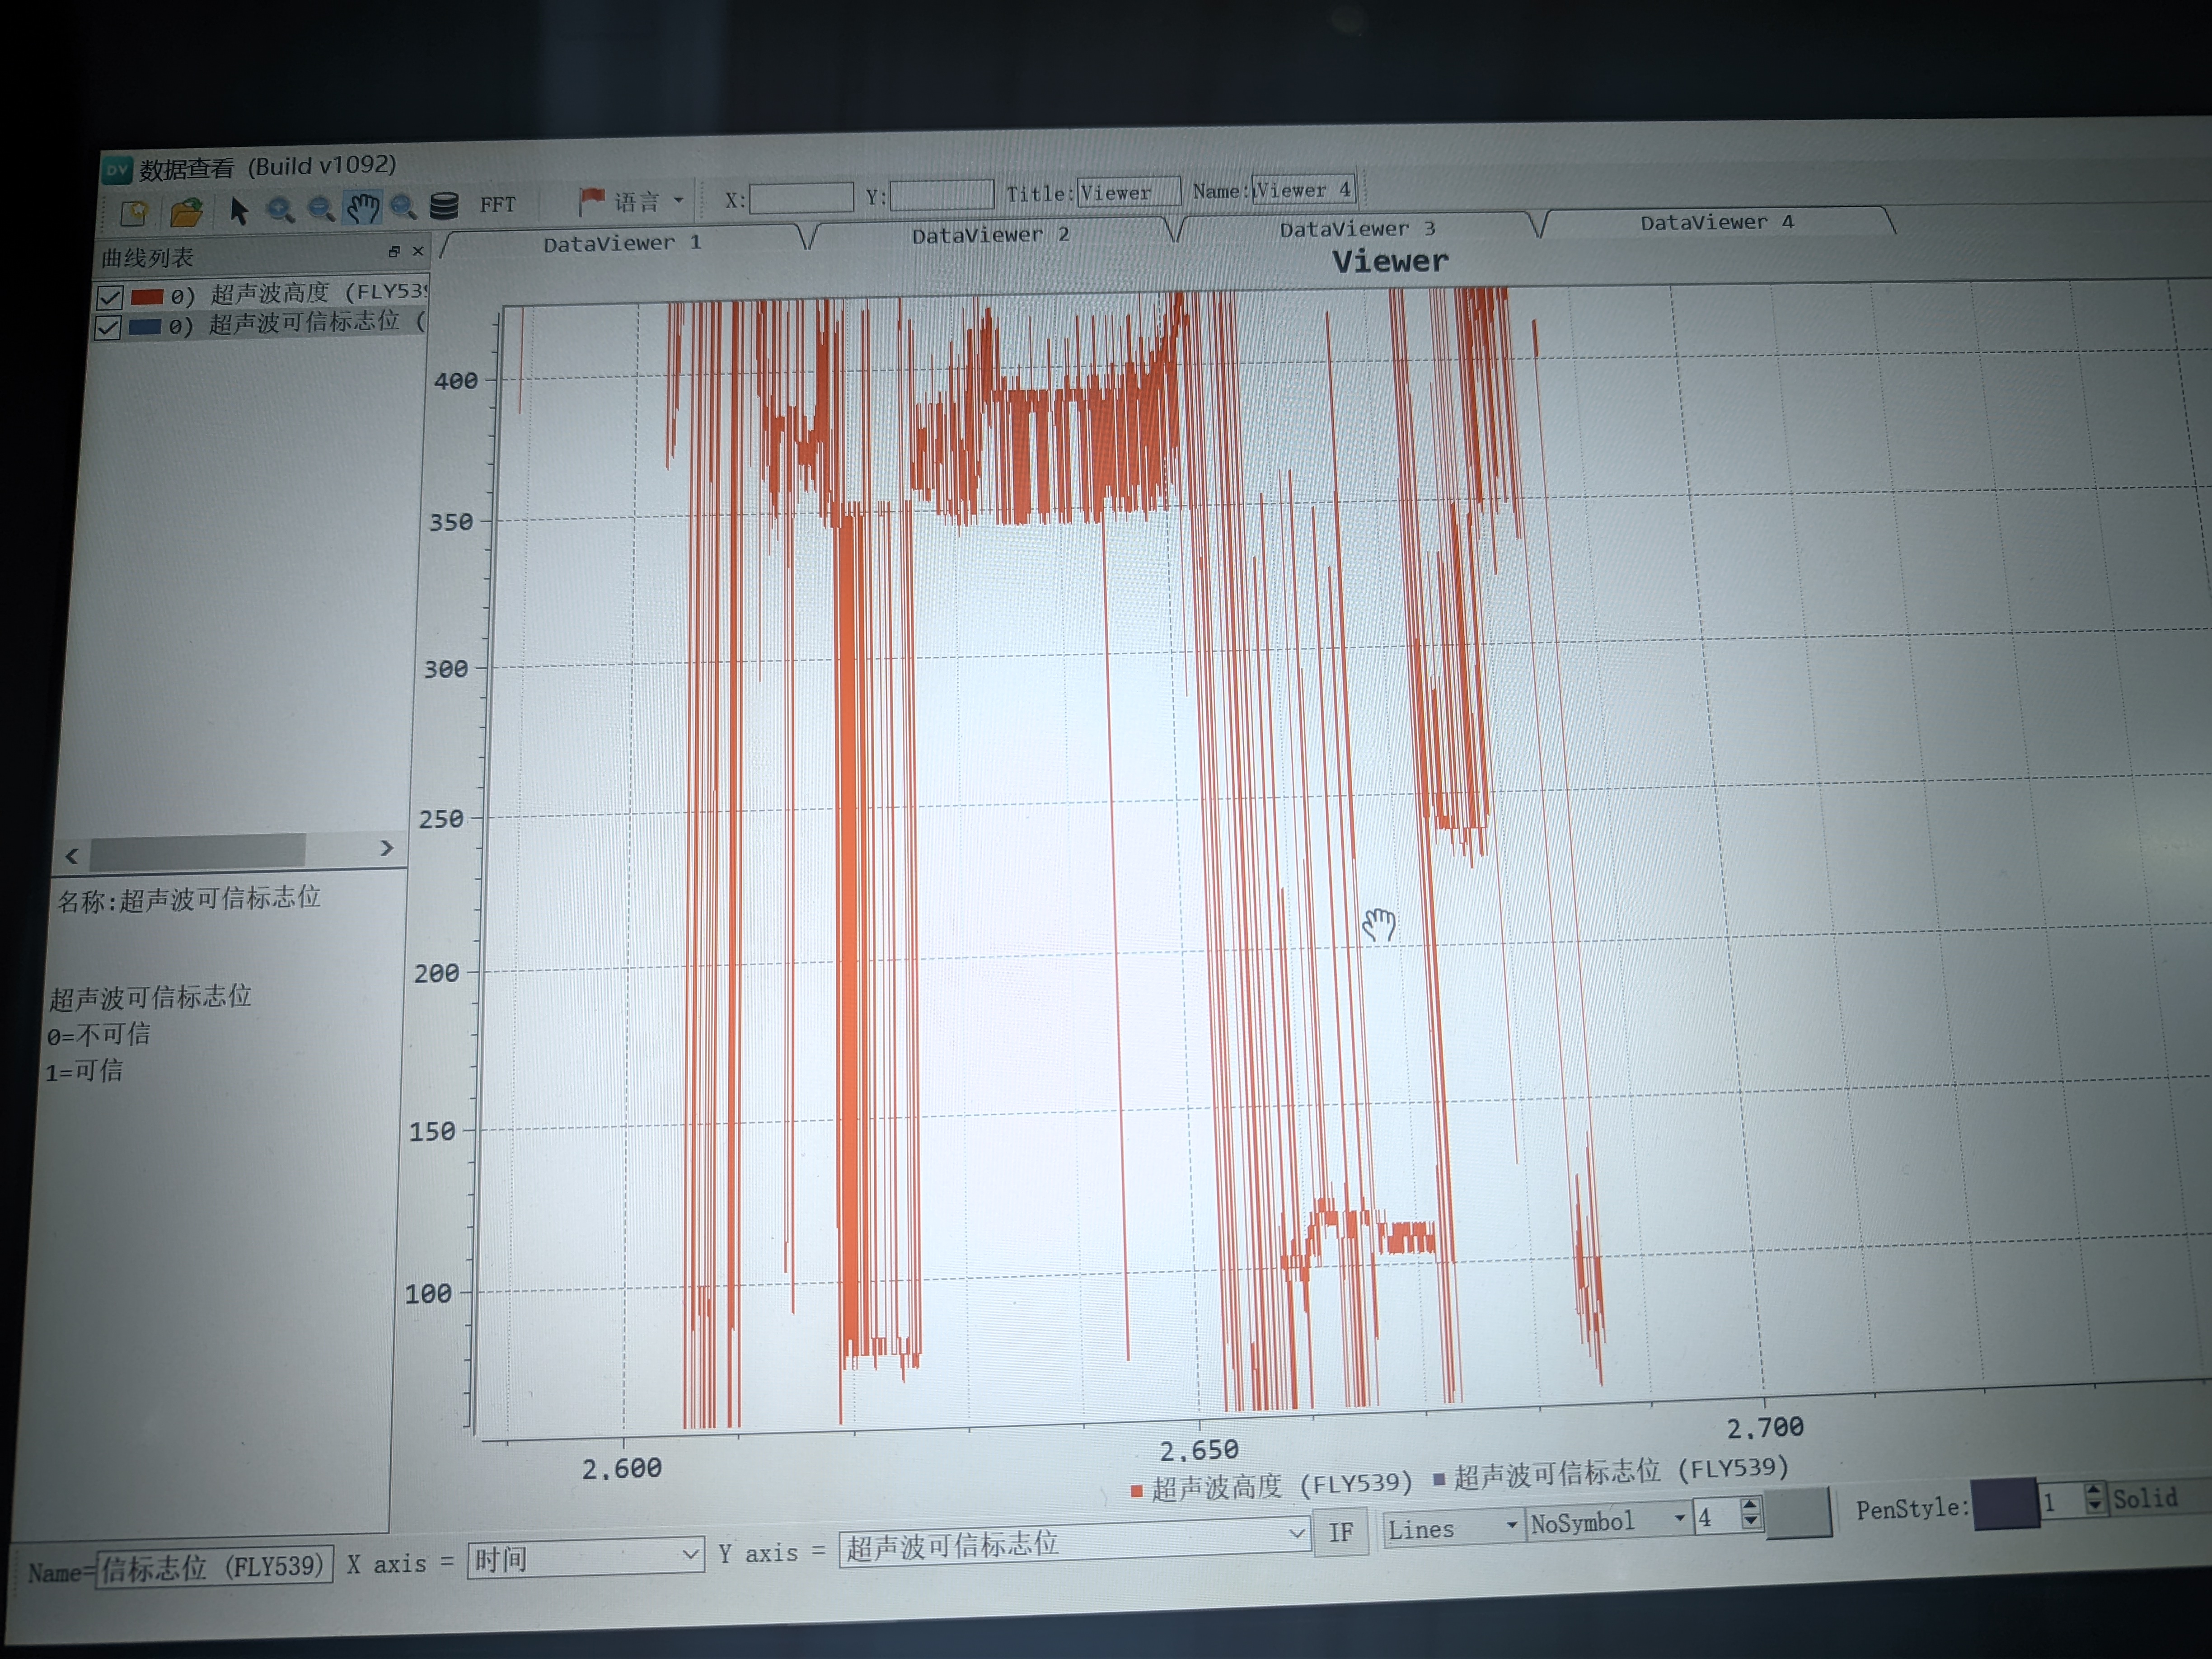The width and height of the screenshot is (2212, 1659).
Task: Select the hand pan tool
Action: pos(362,208)
